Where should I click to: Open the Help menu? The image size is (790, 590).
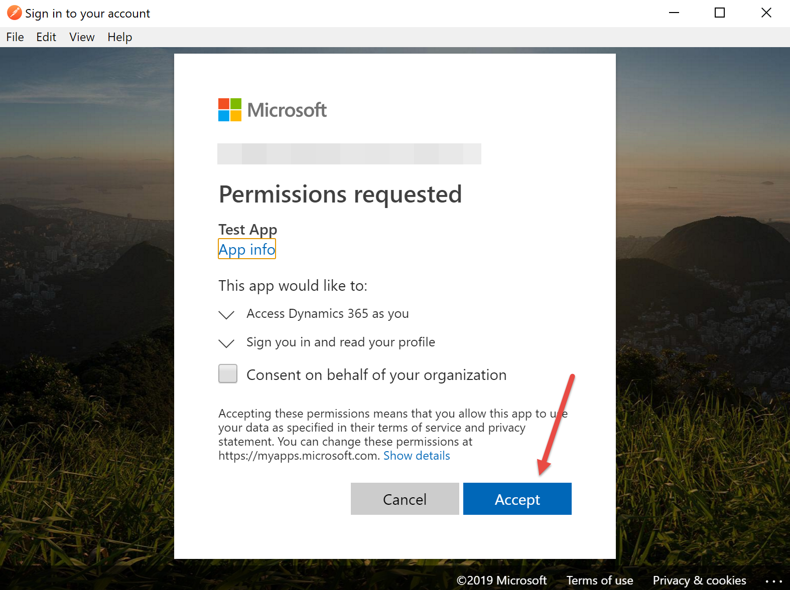point(120,37)
